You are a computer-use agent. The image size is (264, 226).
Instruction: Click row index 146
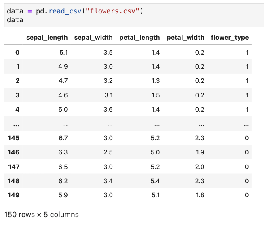(x=14, y=152)
